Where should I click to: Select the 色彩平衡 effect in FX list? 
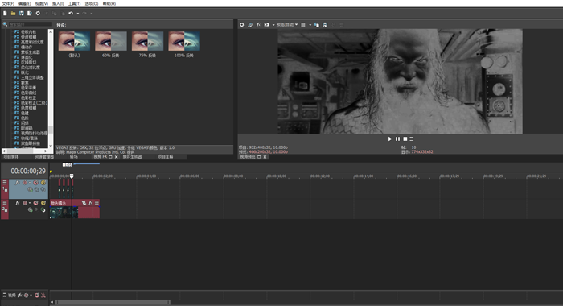(x=28, y=88)
